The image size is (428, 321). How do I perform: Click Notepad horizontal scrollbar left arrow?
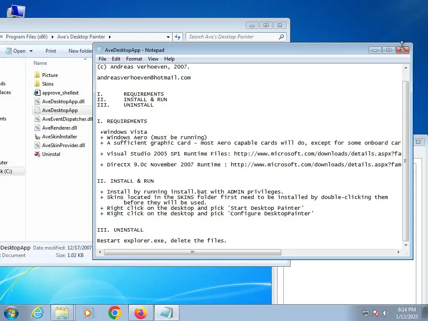pyautogui.click(x=100, y=252)
